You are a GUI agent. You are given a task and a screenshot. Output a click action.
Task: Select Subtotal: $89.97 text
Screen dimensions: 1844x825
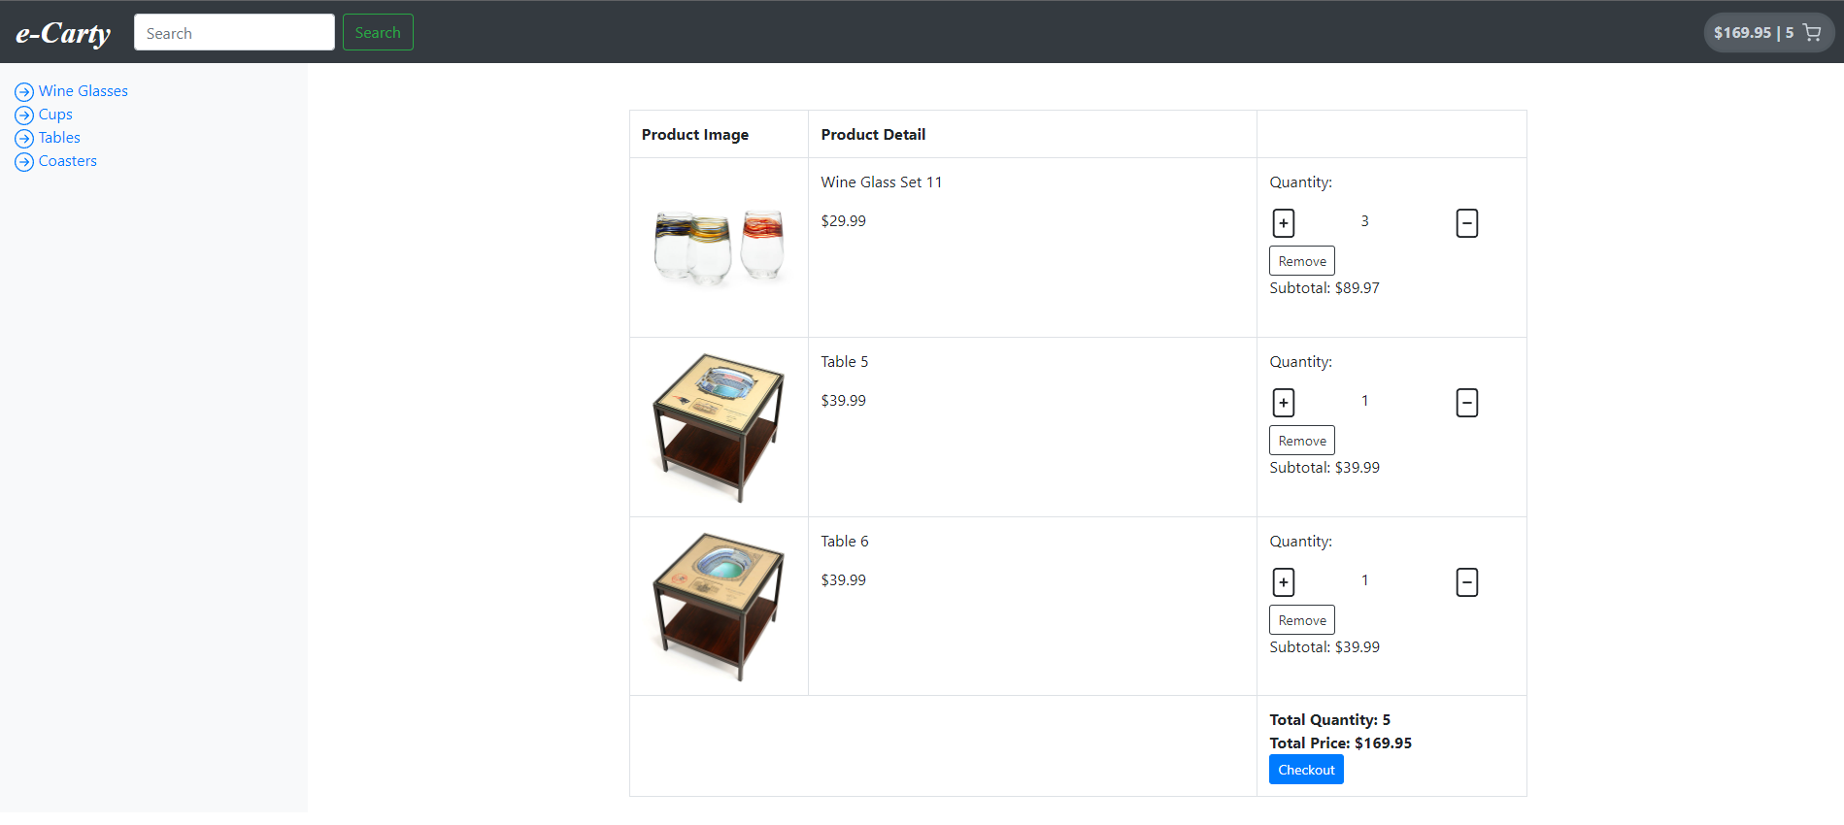[1324, 288]
